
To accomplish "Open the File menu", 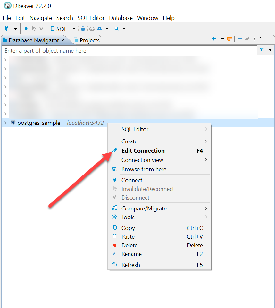I will [7, 18].
